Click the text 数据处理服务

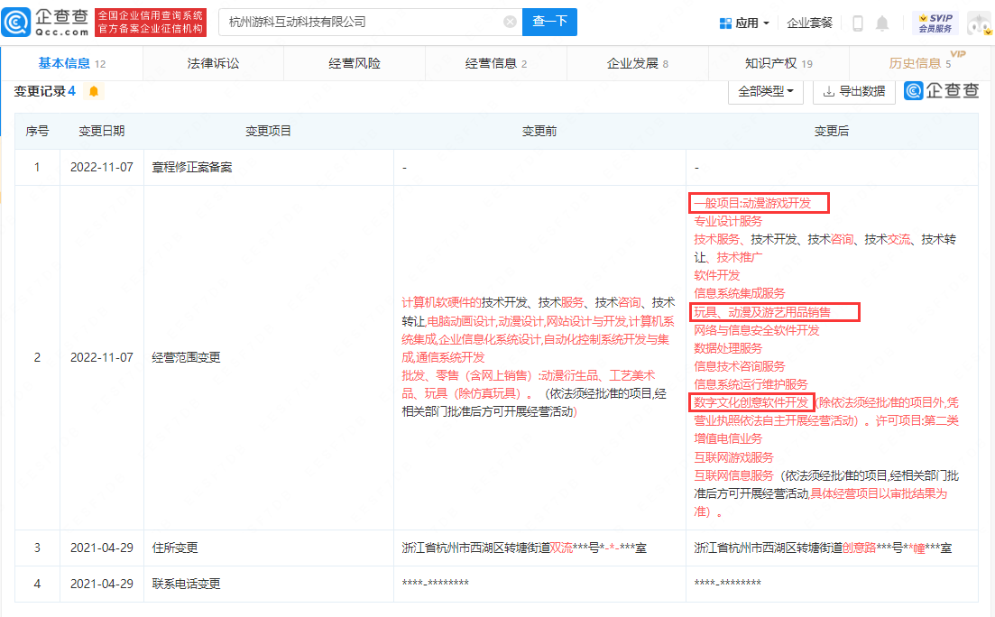tap(728, 348)
